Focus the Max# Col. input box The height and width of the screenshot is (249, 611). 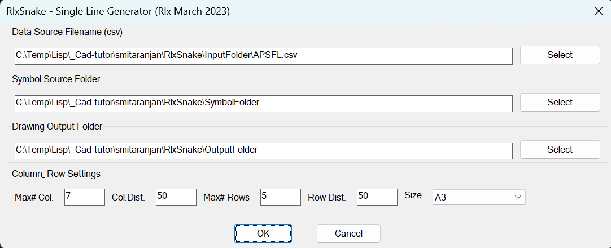[84, 197]
